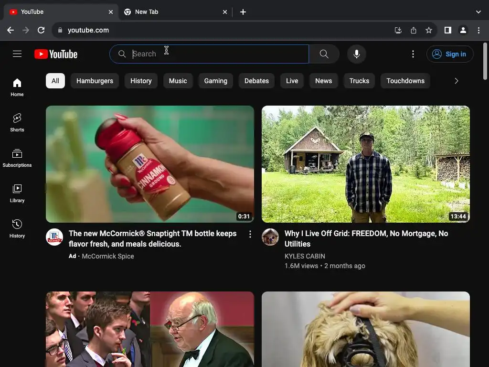489x367 pixels.
Task: Bookmark this page with star icon
Action: coord(429,30)
